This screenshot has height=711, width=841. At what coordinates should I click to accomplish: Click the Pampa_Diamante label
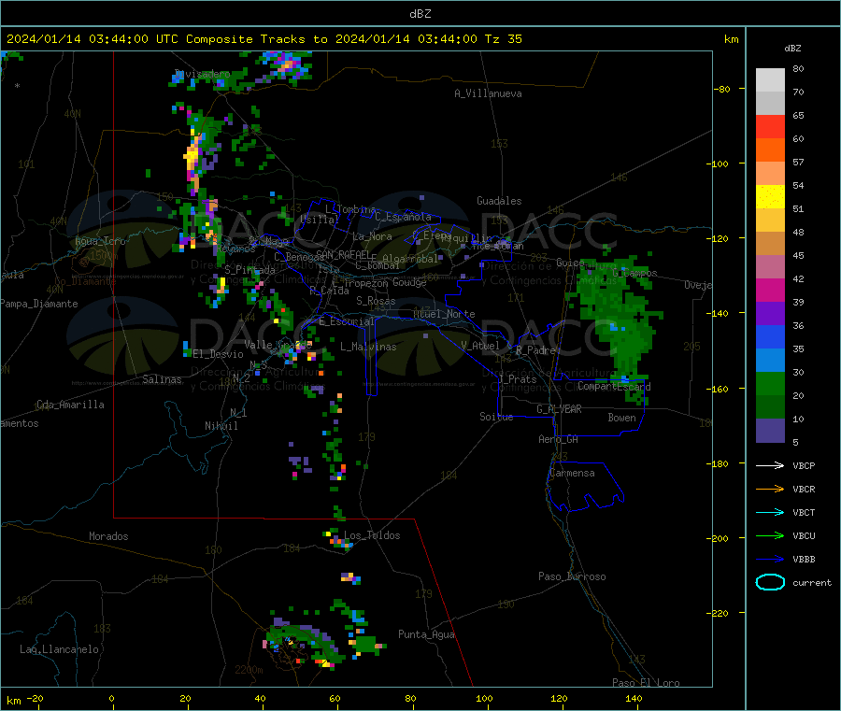pyautogui.click(x=39, y=304)
